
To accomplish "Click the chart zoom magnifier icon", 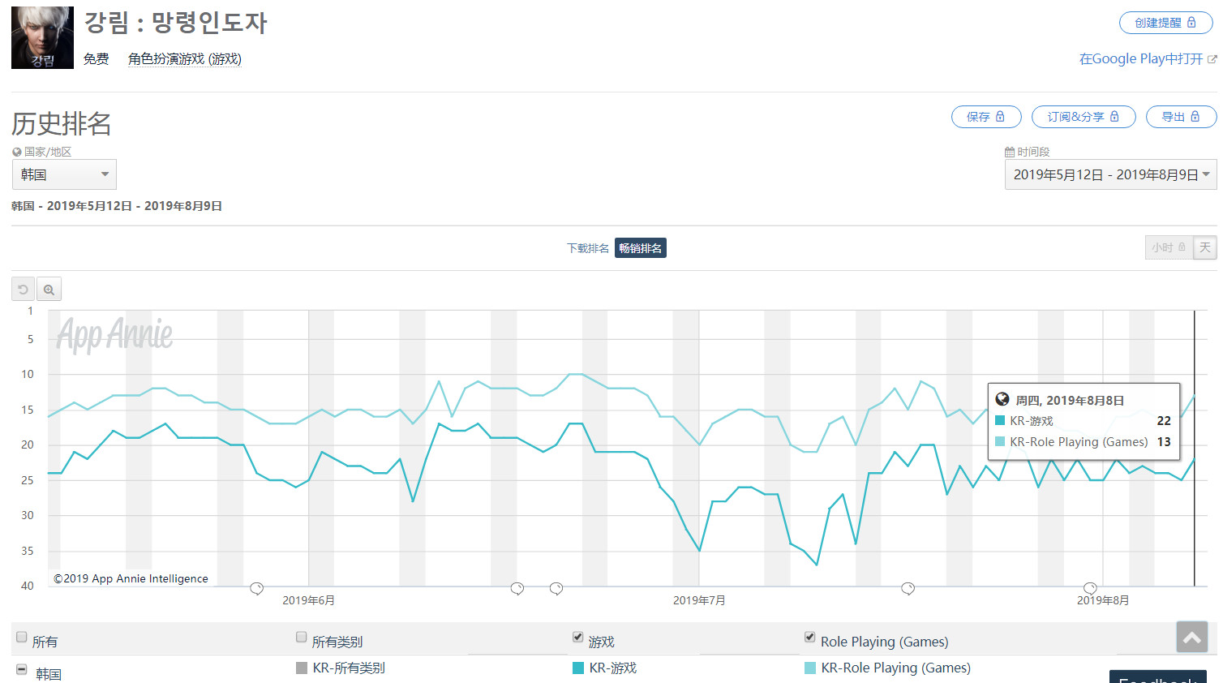I will [x=49, y=290].
